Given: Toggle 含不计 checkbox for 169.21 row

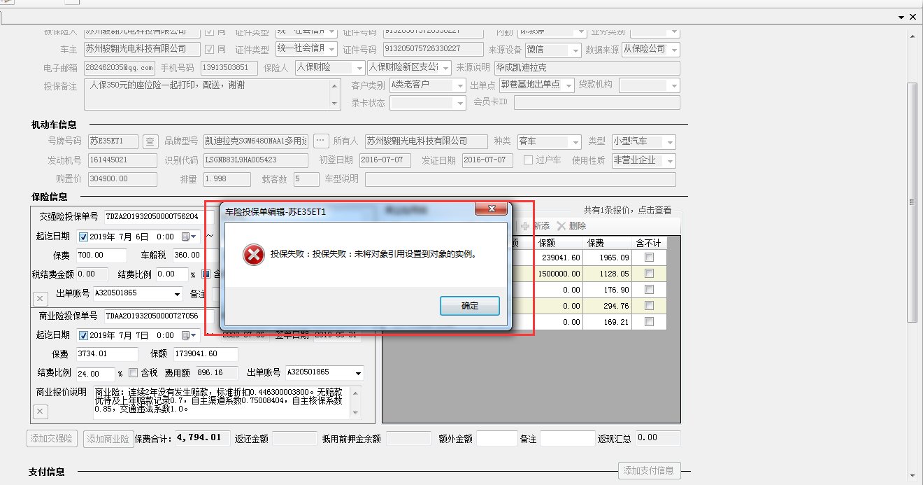Looking at the screenshot, I should coord(650,322).
